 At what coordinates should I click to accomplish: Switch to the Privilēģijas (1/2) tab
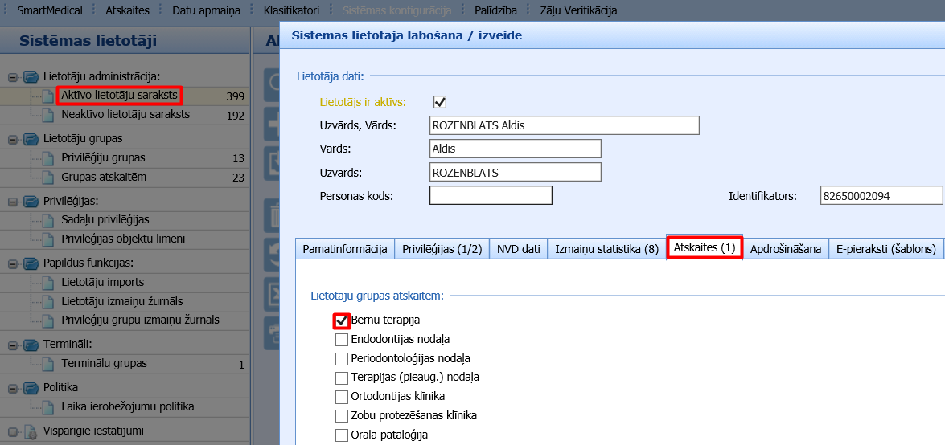pyautogui.click(x=442, y=249)
